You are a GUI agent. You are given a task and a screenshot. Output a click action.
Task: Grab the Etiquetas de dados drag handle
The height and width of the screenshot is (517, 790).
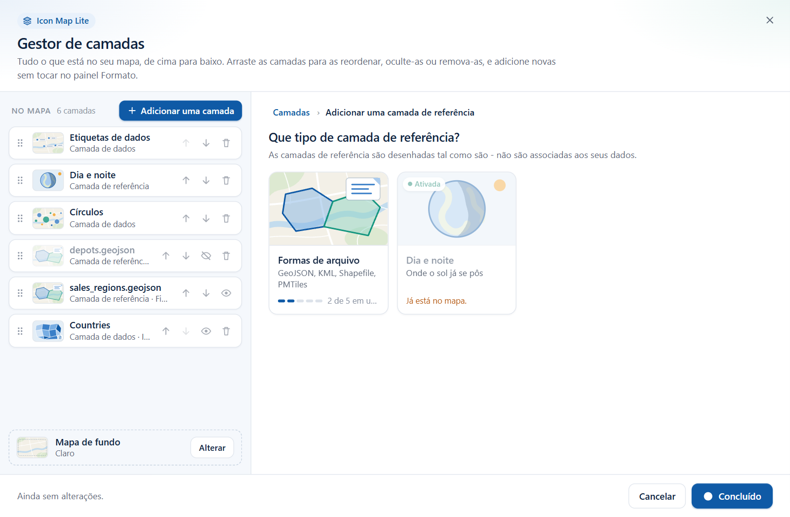click(20, 143)
